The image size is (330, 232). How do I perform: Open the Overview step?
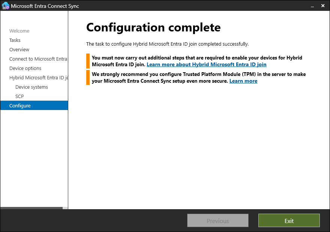19,49
